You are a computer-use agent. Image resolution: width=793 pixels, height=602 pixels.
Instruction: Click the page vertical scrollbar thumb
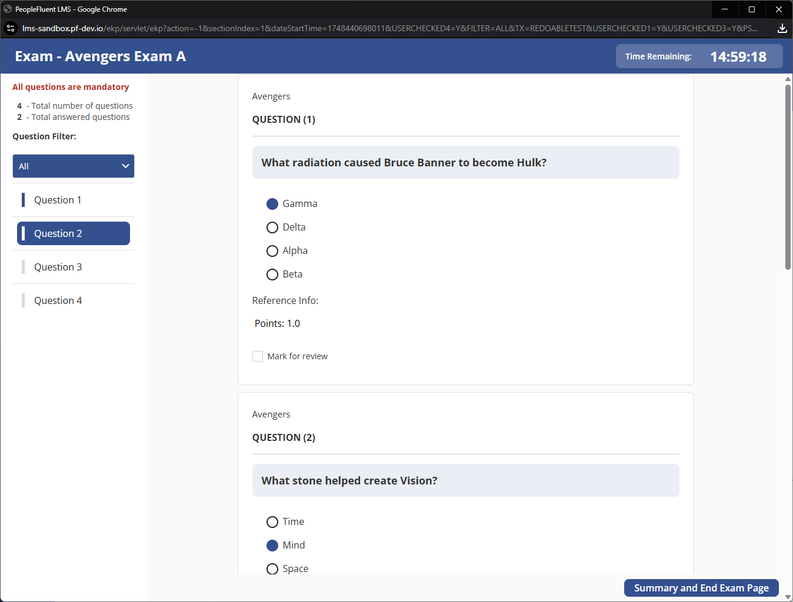pyautogui.click(x=788, y=177)
